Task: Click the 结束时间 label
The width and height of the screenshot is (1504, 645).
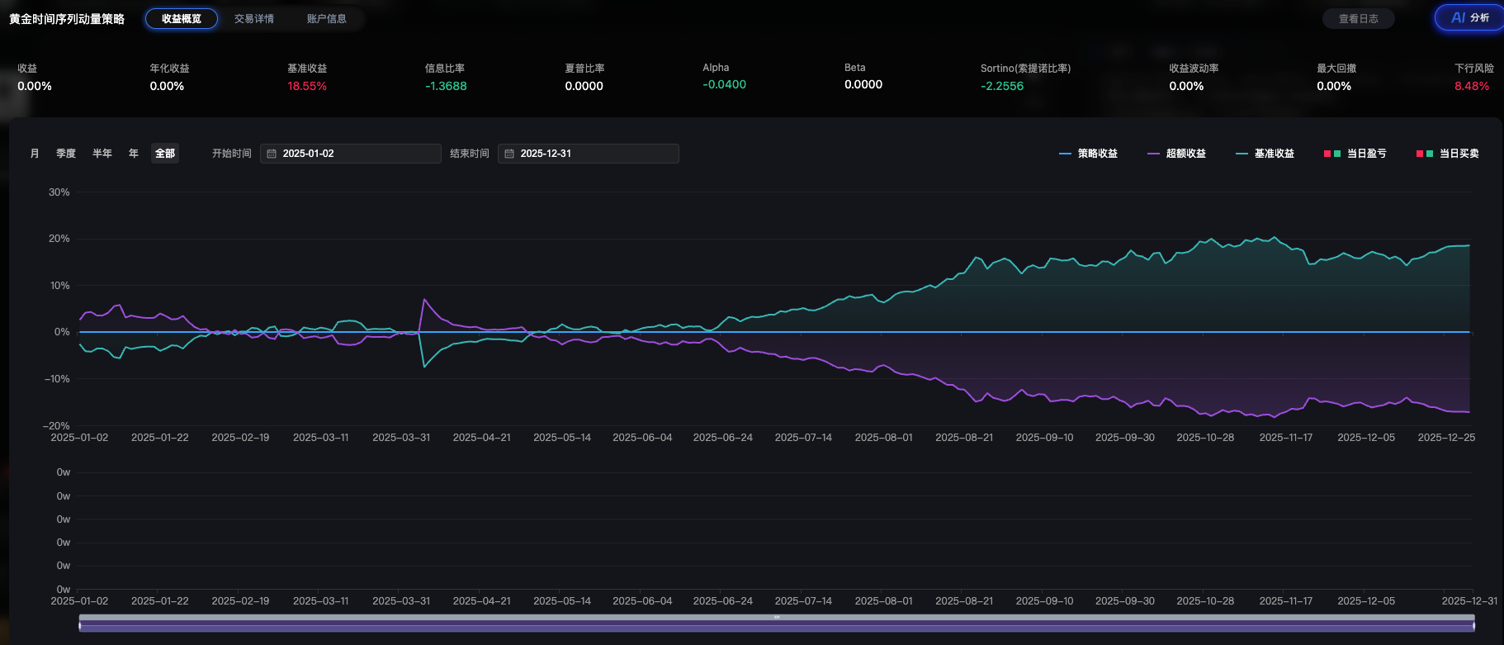Action: click(x=470, y=154)
